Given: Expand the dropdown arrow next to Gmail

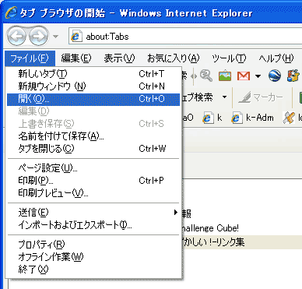Looking at the screenshot, I should point(258,76).
